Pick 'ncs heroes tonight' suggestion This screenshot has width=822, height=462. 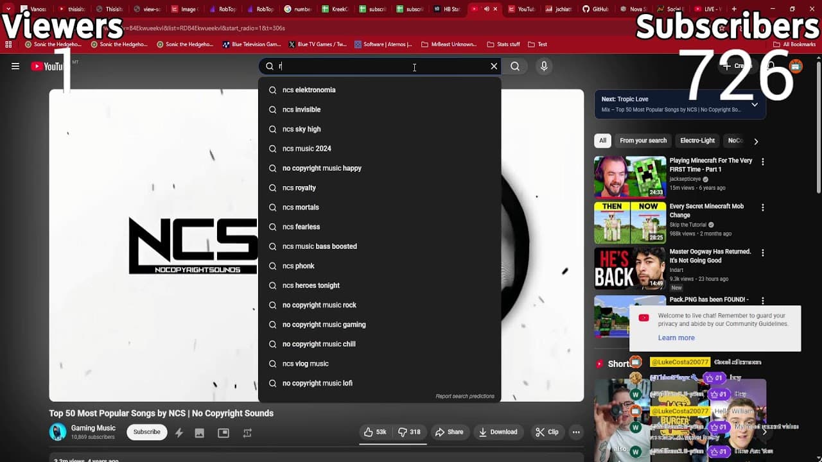[x=380, y=286]
